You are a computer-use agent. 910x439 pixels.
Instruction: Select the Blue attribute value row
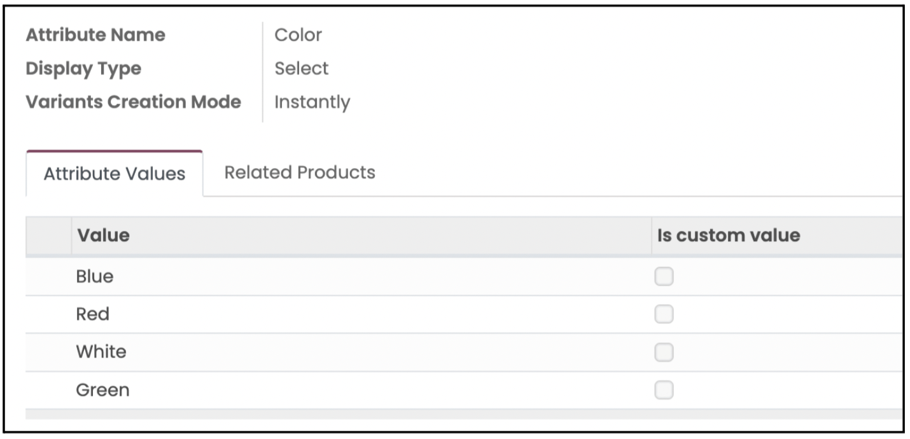(95, 277)
